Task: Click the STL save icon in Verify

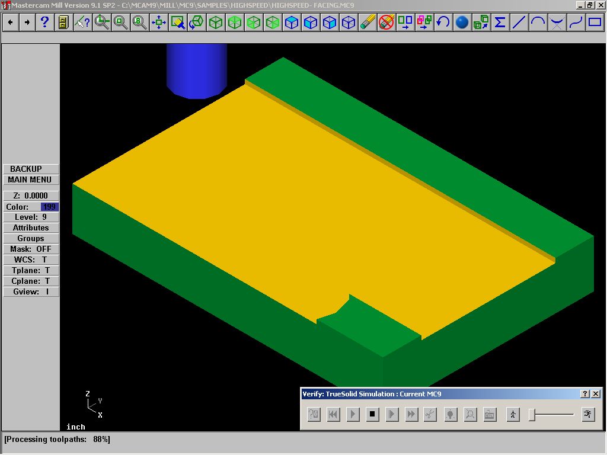Action: coord(490,414)
